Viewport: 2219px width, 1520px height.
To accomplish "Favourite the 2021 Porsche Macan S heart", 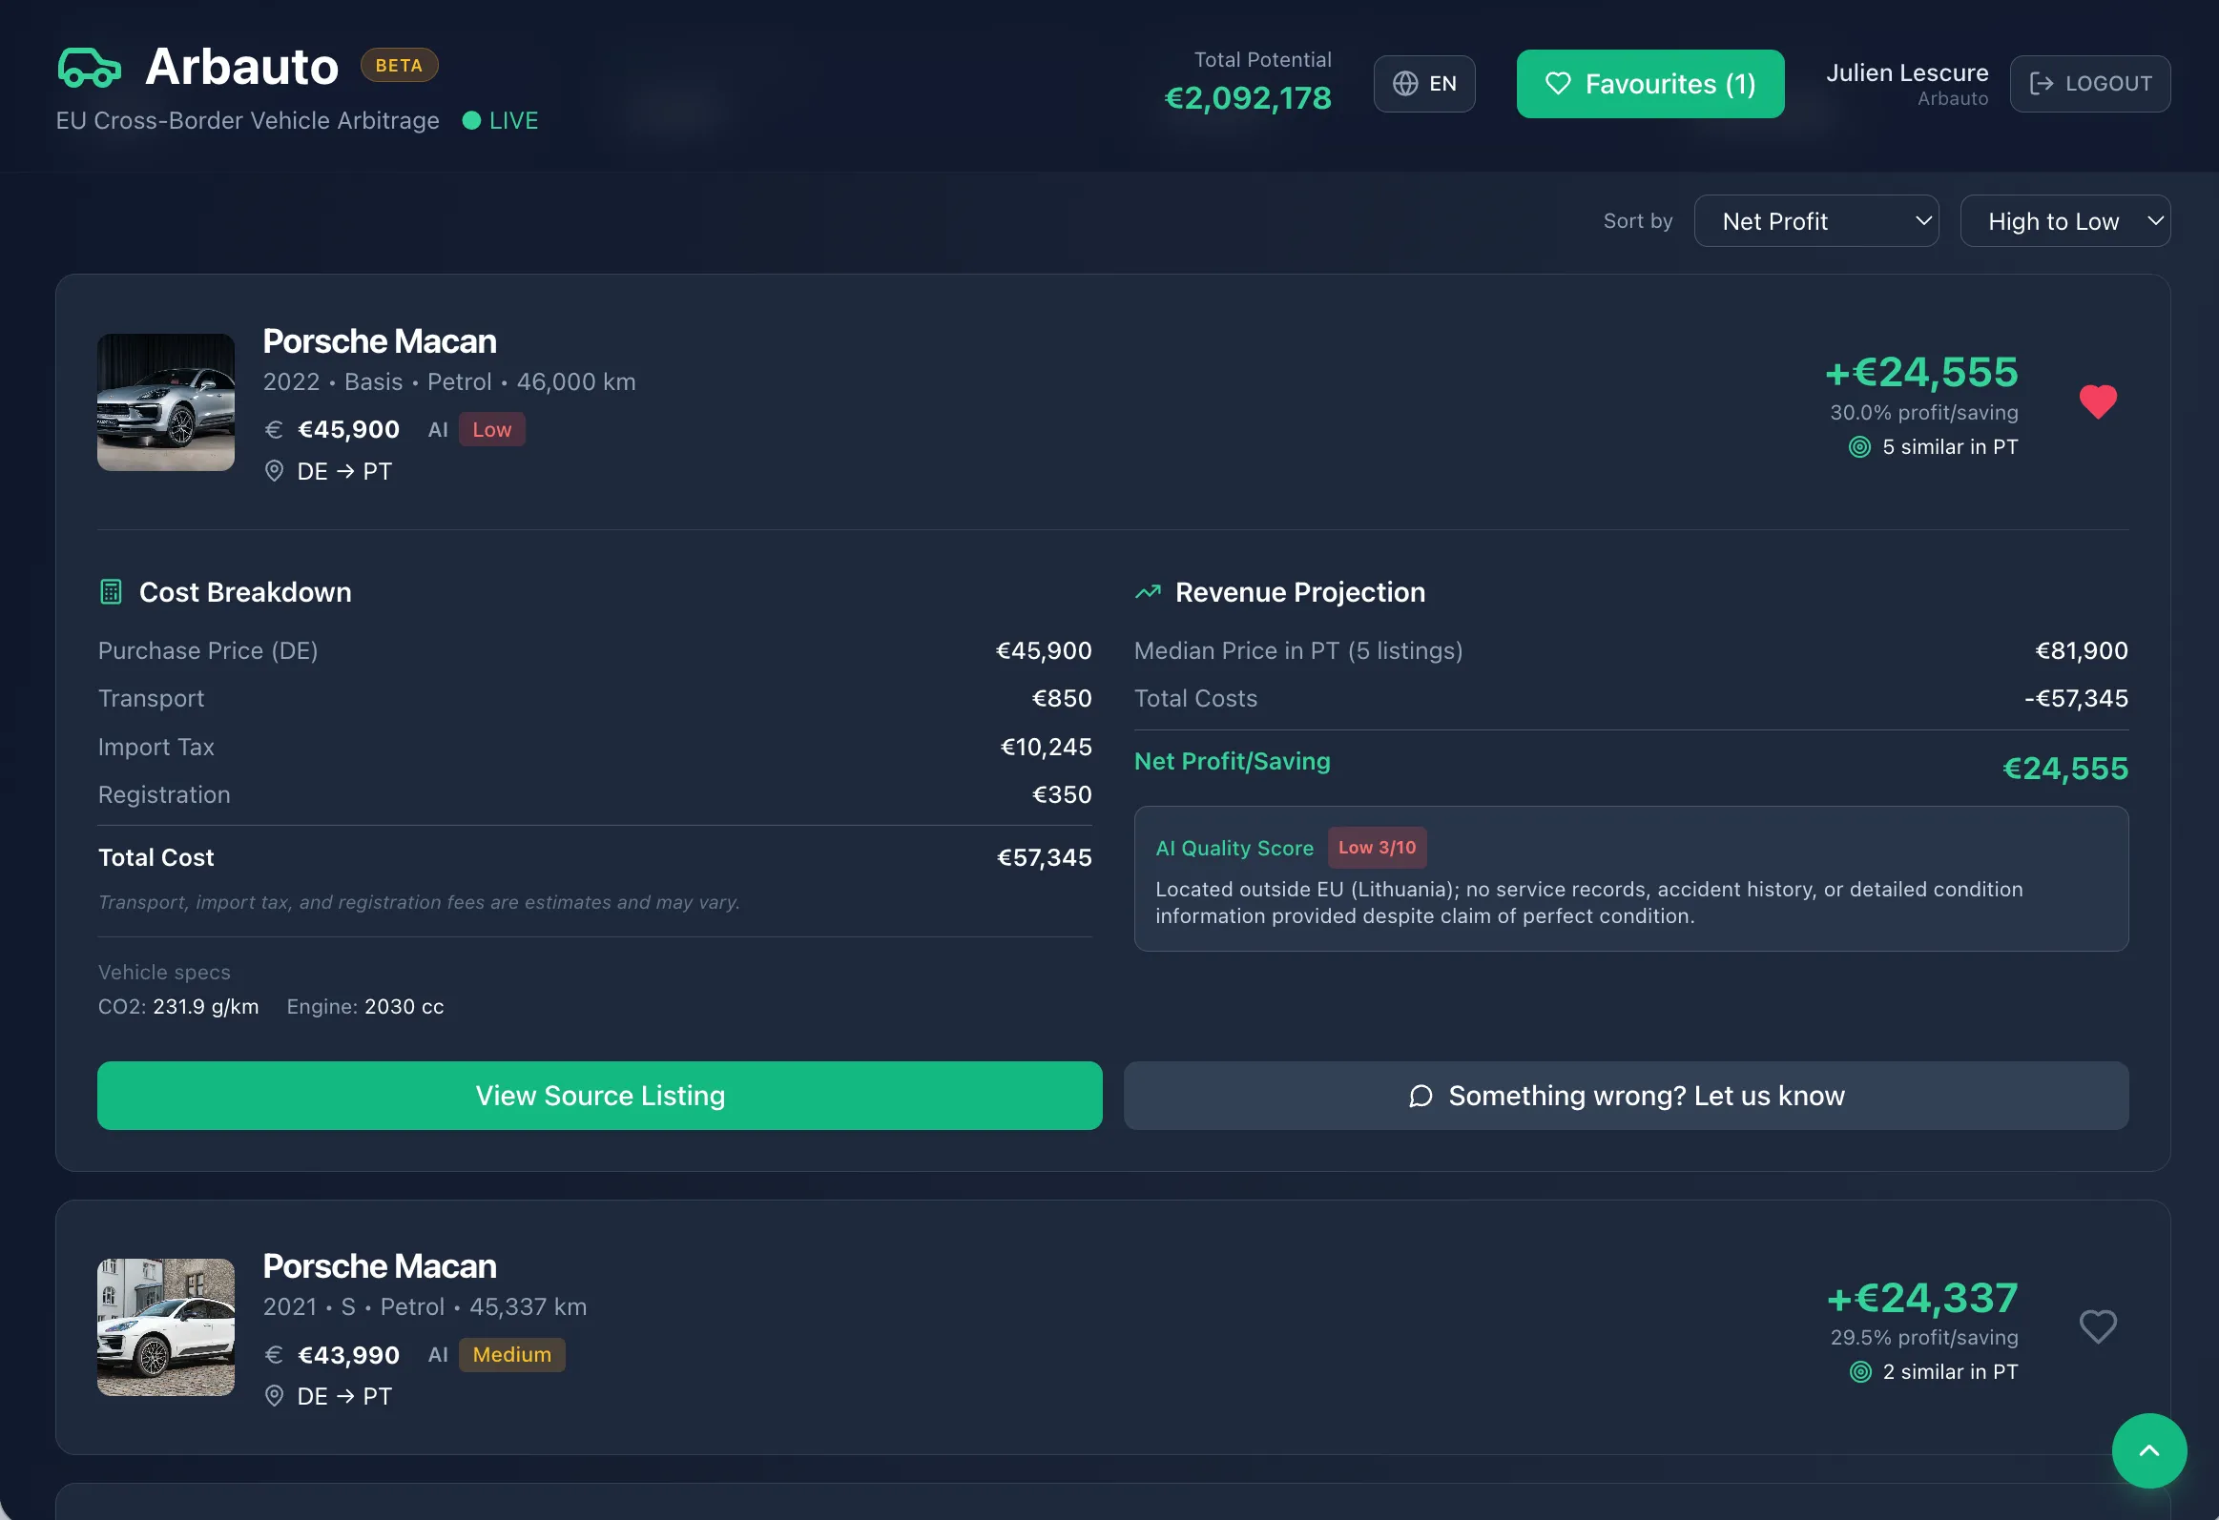I will click(2098, 1326).
